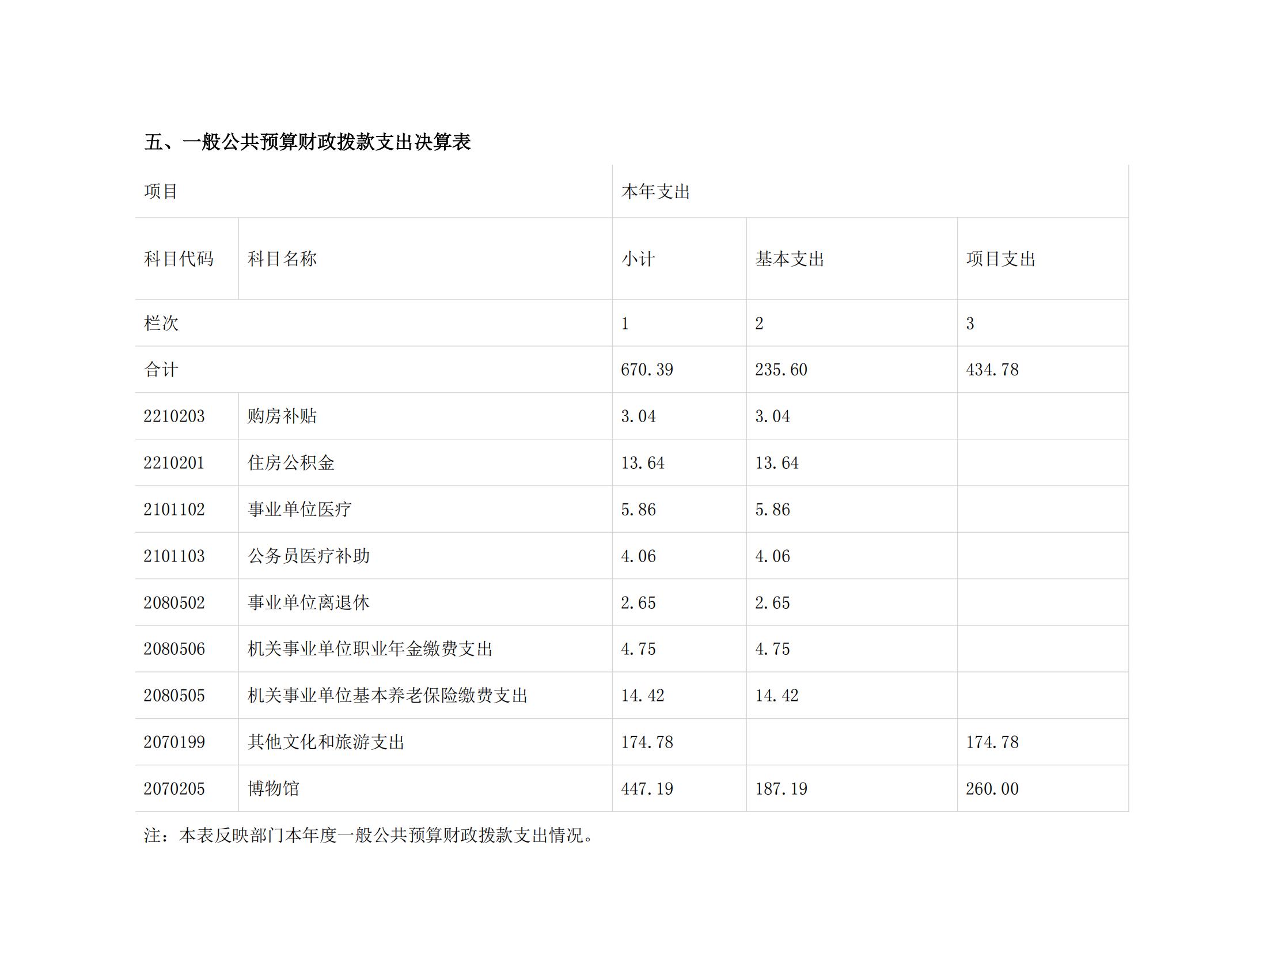
Task: Click 3.04 in the 小计 column
Action: click(638, 416)
